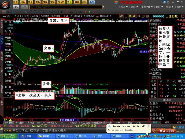Toggle the padlock icon next to 图形叠加

[x=97, y=16]
